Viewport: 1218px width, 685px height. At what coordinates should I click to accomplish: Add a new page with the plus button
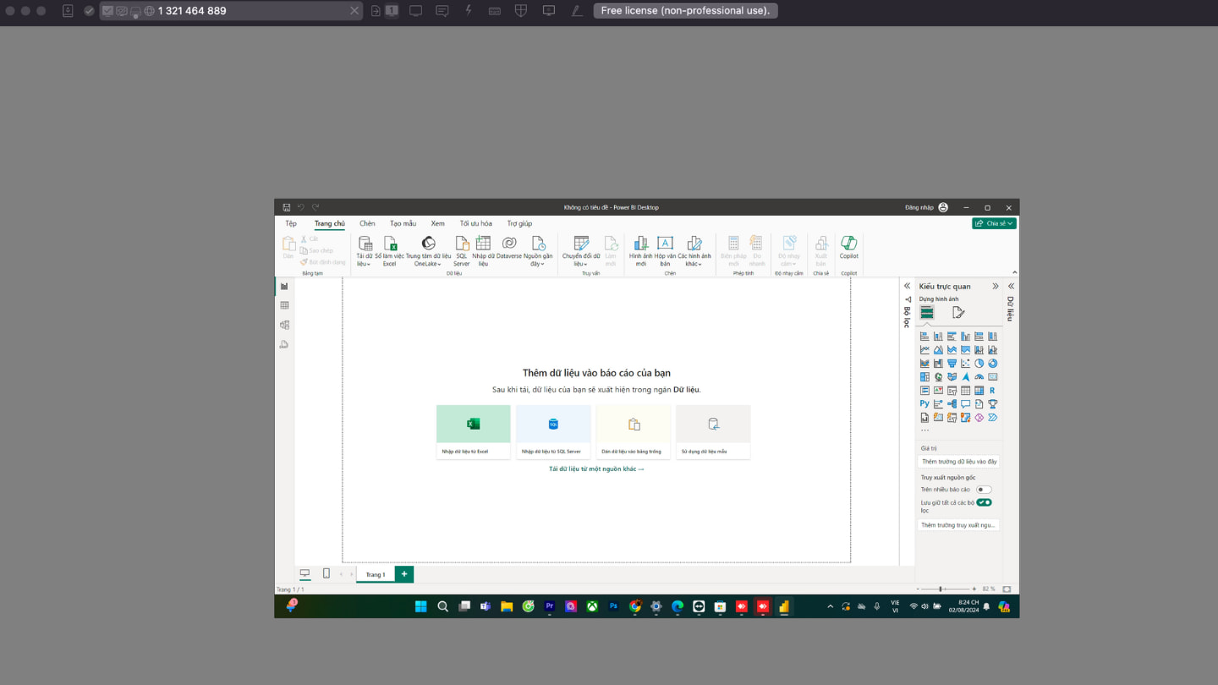404,574
